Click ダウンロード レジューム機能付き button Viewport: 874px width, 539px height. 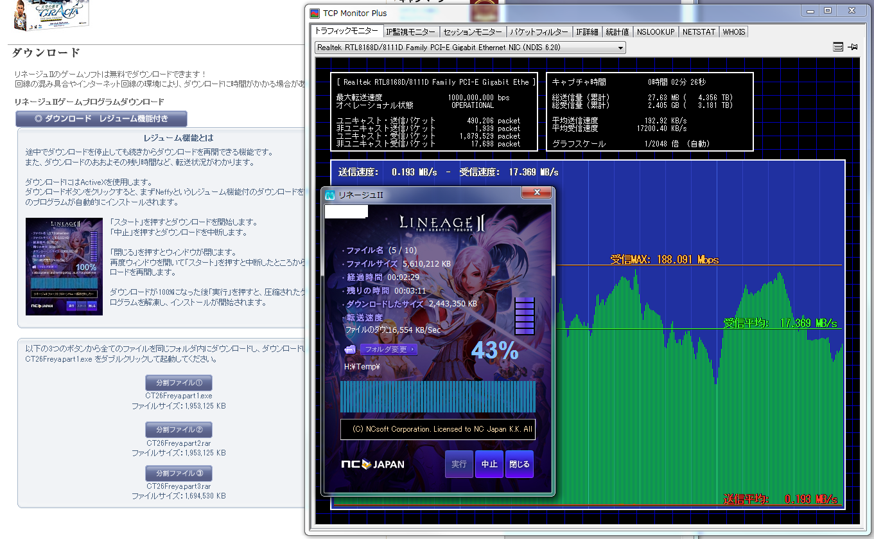pos(101,119)
